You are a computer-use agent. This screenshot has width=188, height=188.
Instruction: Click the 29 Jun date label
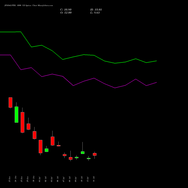27,179
